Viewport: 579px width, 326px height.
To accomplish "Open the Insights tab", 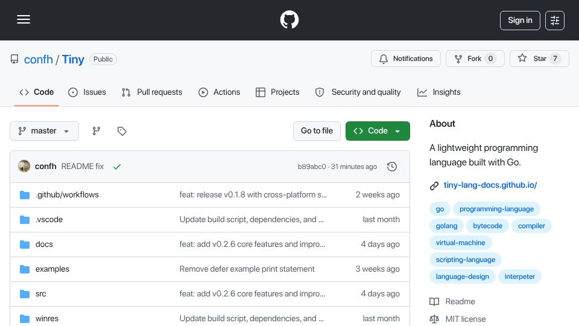I will (x=438, y=92).
